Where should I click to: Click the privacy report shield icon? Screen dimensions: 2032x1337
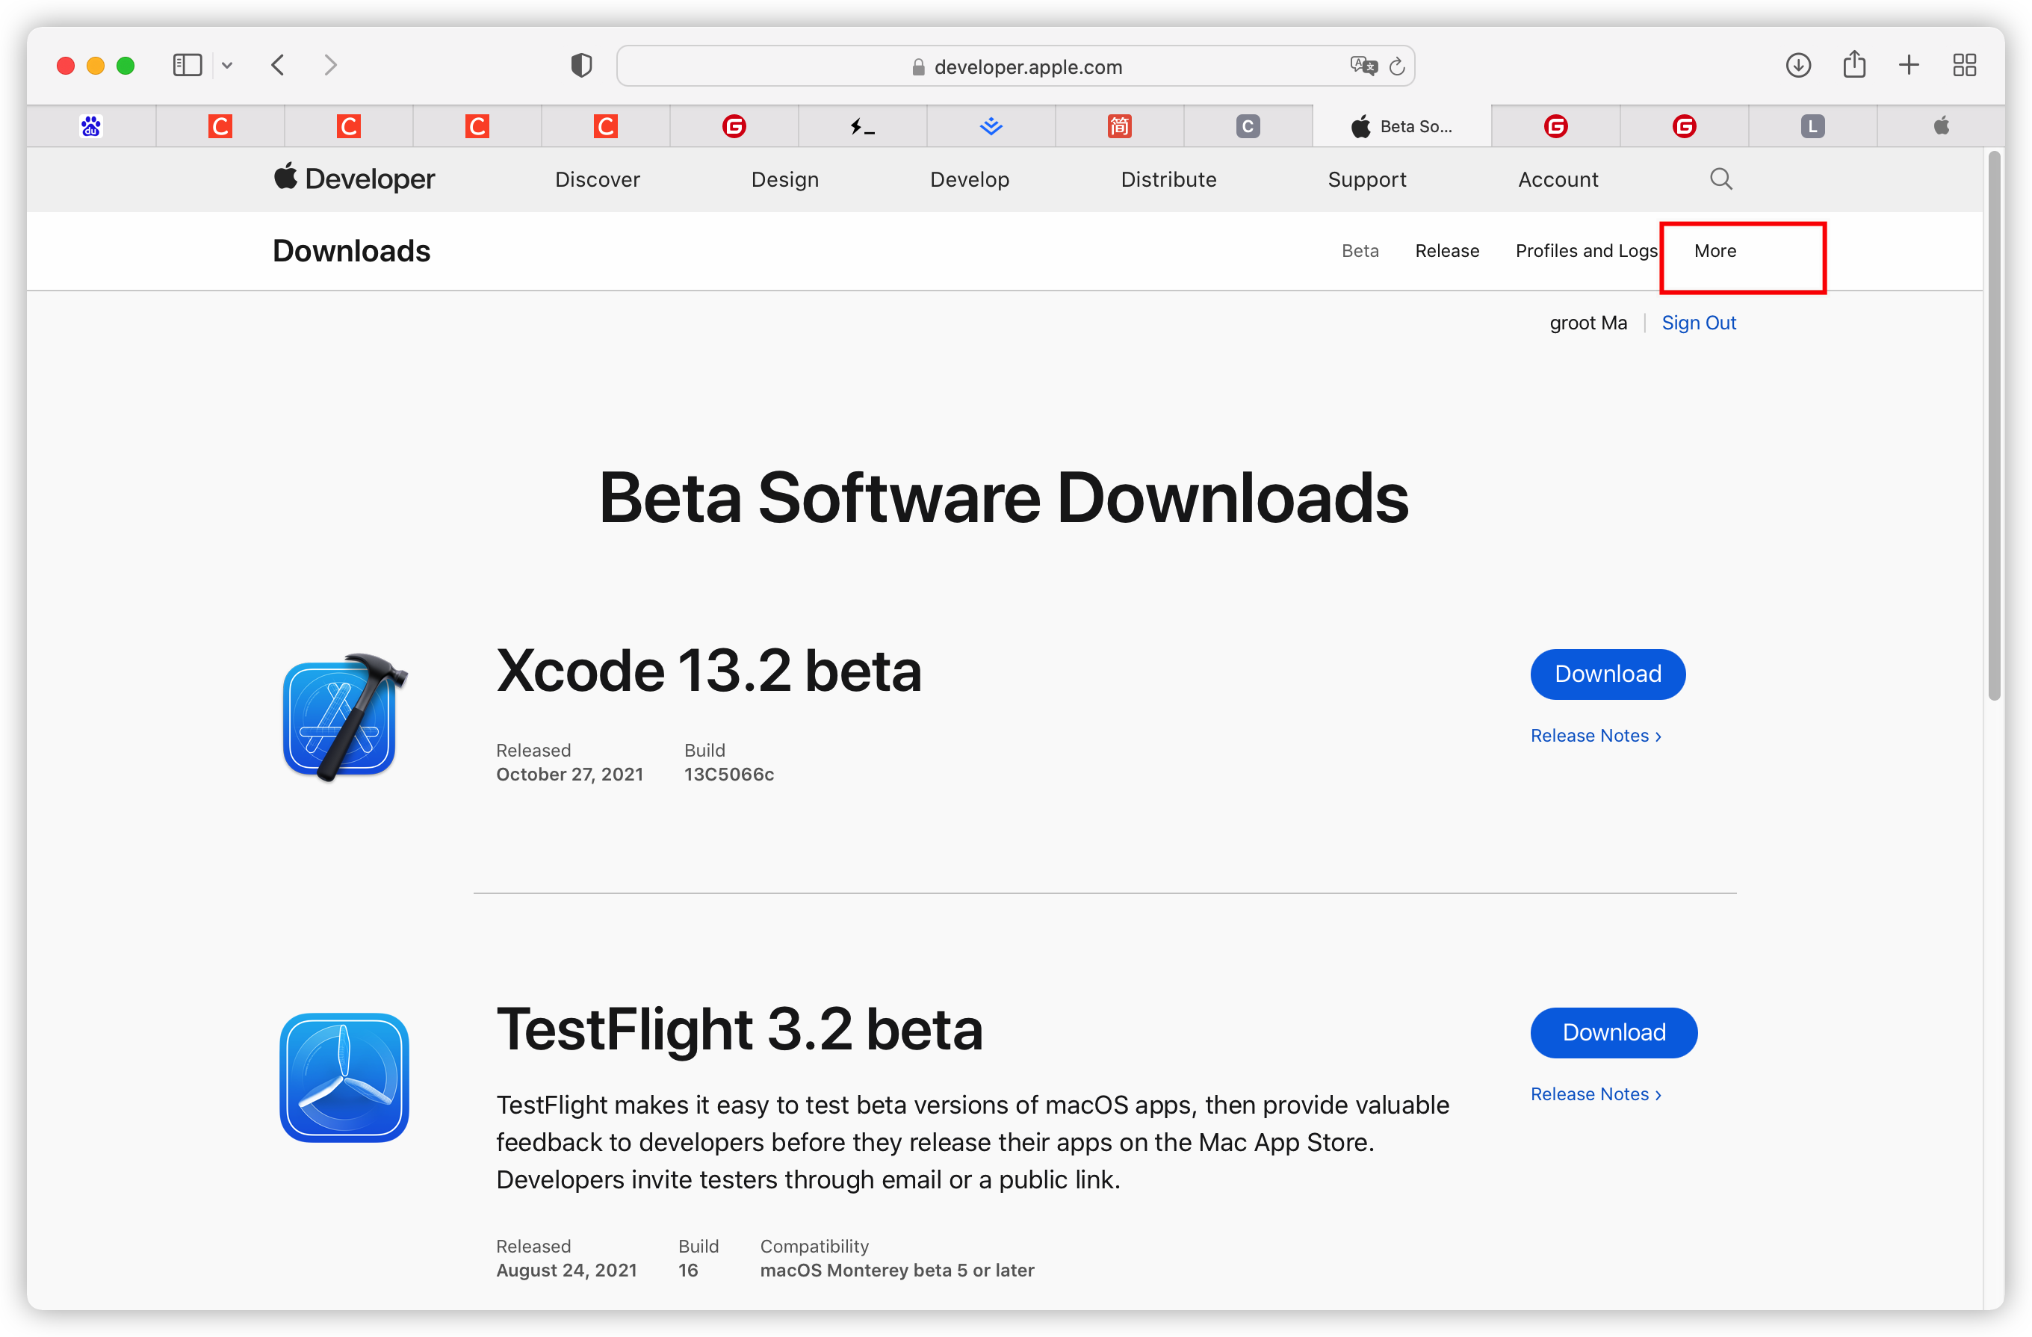click(580, 64)
